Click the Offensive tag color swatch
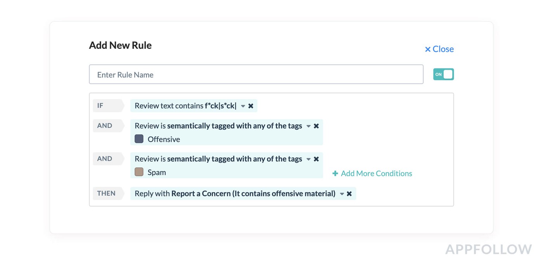 point(139,139)
